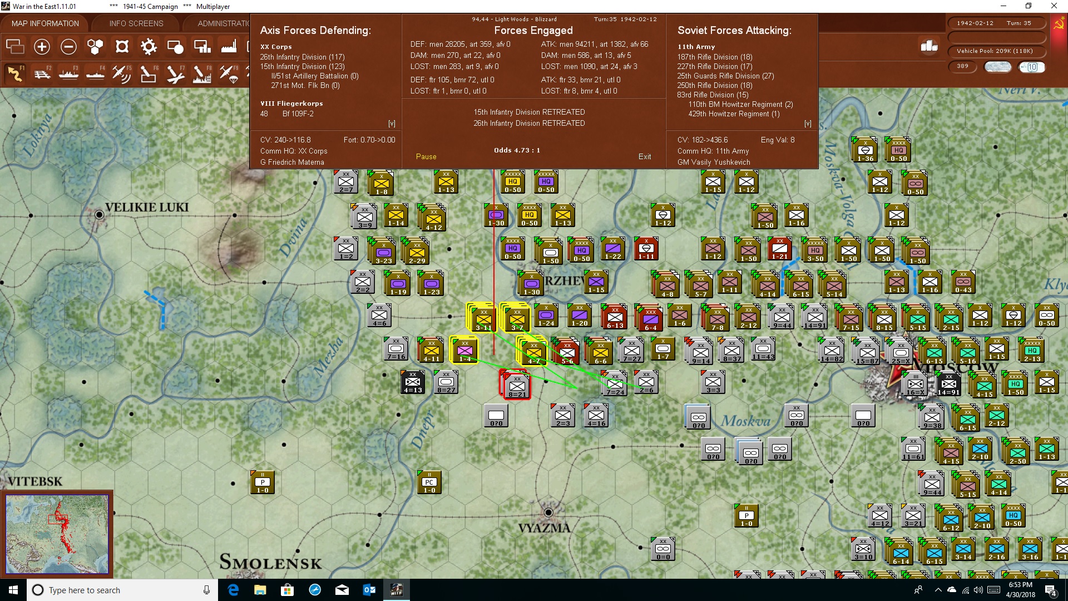
Task: Click the 15th Infantry Division (123) entry
Action: (302, 66)
